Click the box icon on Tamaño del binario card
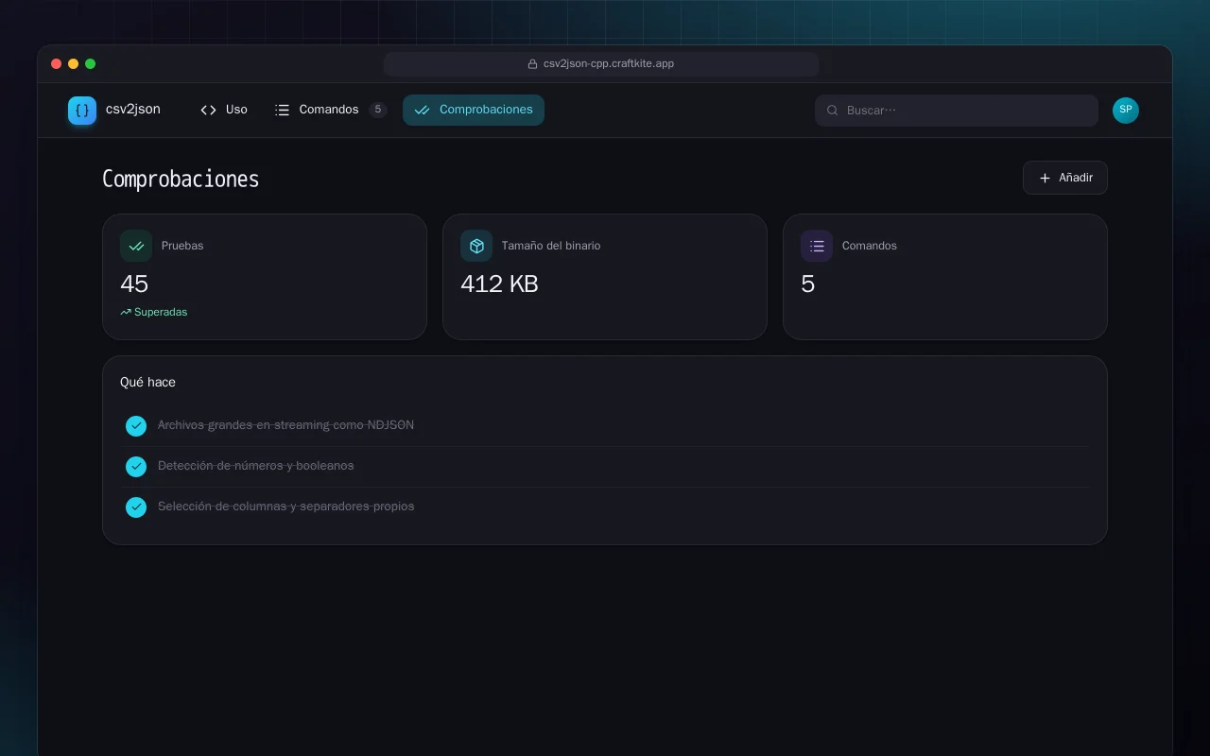The image size is (1210, 756). [476, 246]
